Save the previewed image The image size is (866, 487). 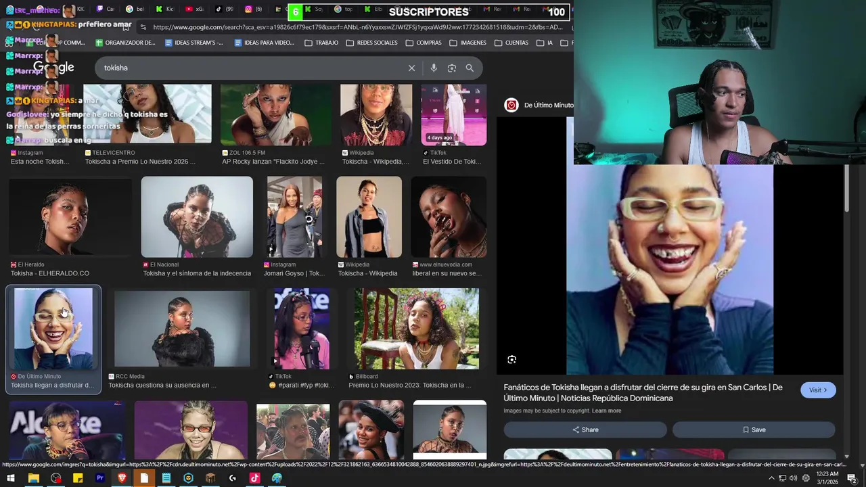click(x=754, y=430)
